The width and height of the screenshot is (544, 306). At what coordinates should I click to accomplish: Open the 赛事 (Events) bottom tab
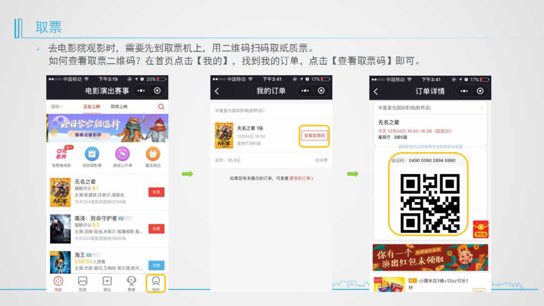pyautogui.click(x=131, y=282)
